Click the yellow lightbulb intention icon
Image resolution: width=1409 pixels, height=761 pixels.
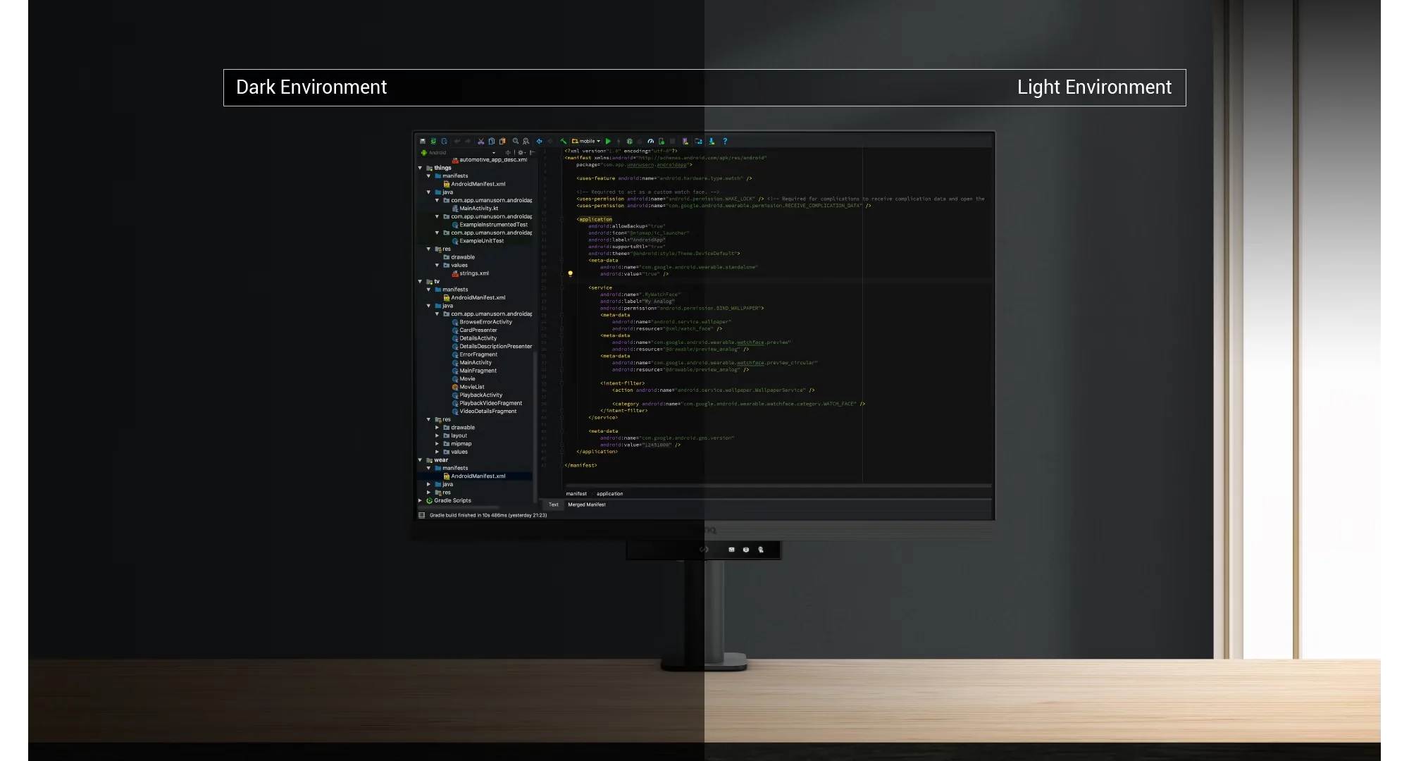click(571, 273)
